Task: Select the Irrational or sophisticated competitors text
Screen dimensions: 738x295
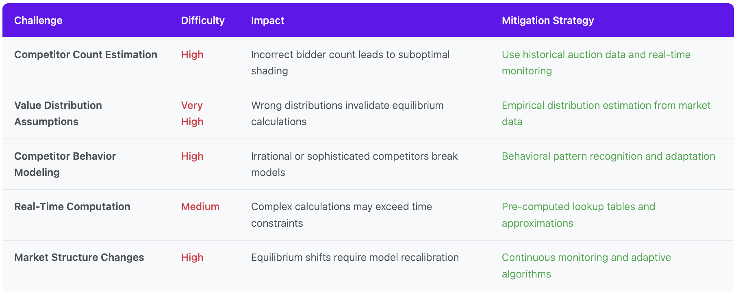Action: click(354, 164)
